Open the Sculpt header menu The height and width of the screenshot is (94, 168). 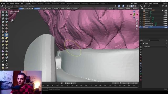[x=21, y=6]
